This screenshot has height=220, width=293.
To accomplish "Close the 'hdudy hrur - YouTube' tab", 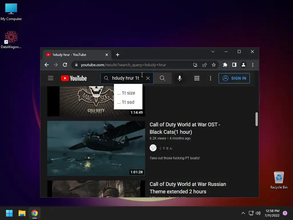I will pos(107,55).
